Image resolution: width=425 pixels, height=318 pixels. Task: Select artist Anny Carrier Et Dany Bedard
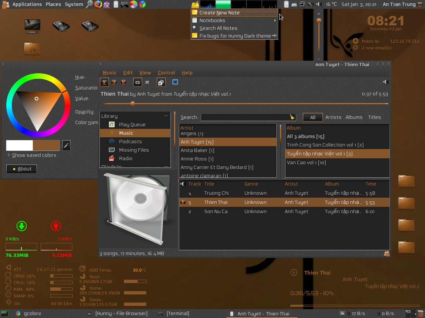(228, 167)
